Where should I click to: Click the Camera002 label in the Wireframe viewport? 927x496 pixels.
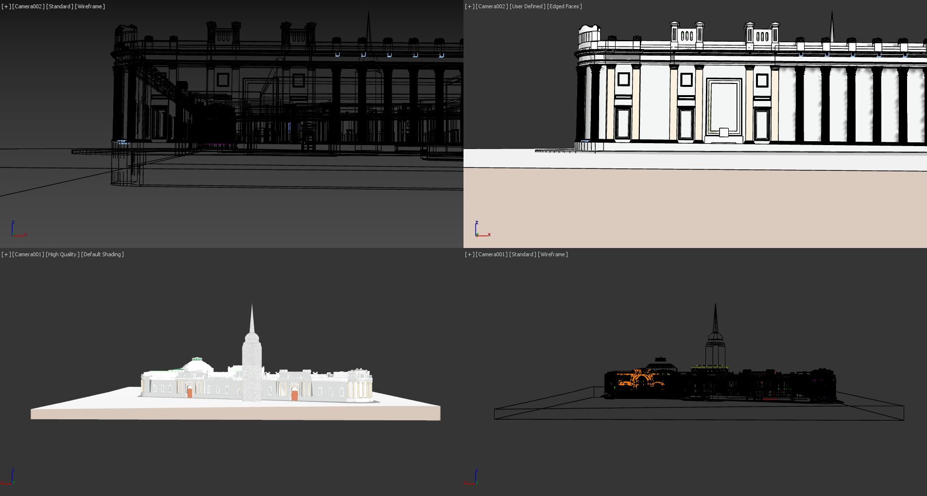(28, 6)
